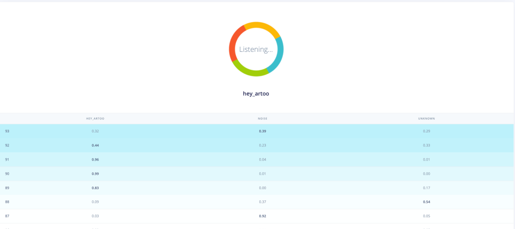Click the green segment of the donut chart
Image resolution: width=515 pixels, height=229 pixels.
point(249,71)
